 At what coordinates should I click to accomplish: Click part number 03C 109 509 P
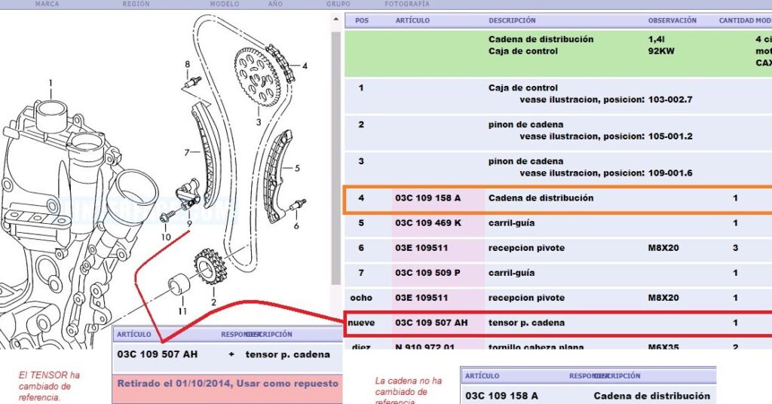[x=427, y=273]
